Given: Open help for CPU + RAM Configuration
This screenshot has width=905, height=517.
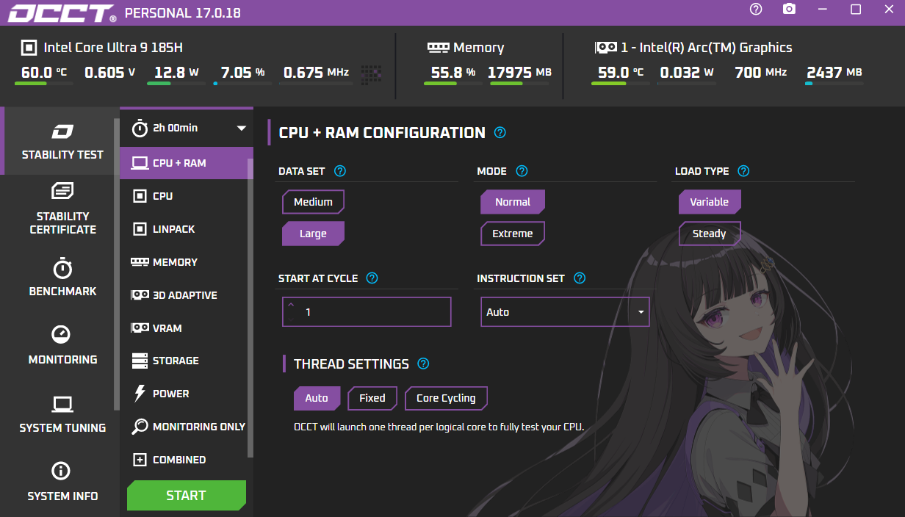Looking at the screenshot, I should (500, 133).
